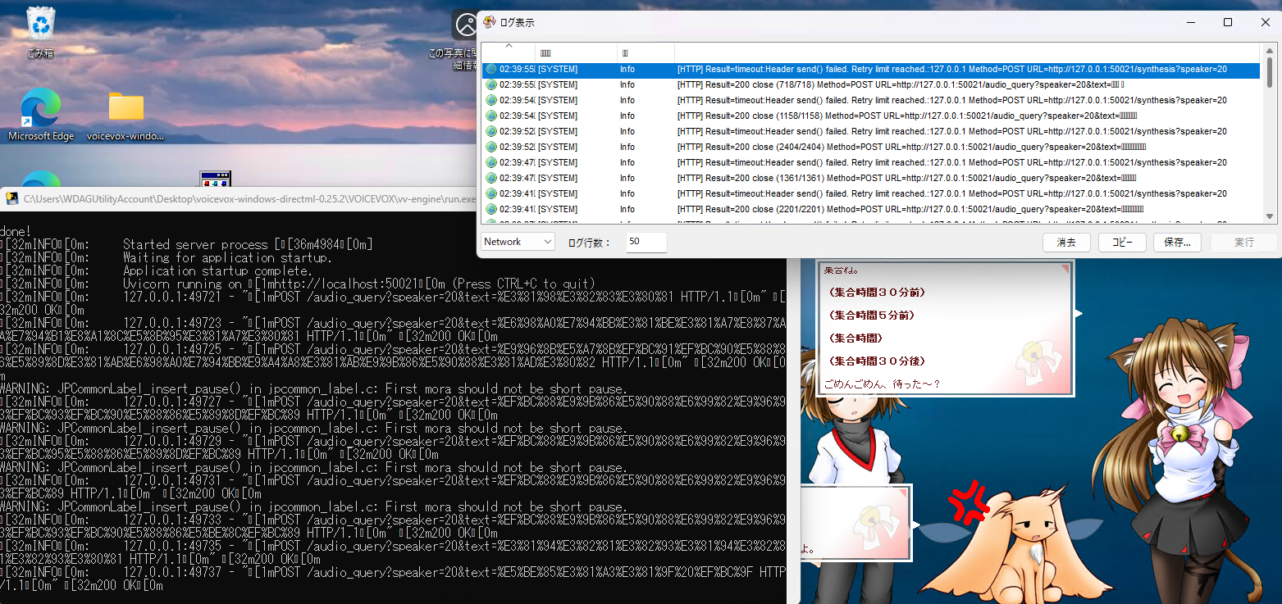Click the 消去 clear button
The image size is (1282, 604).
point(1066,243)
